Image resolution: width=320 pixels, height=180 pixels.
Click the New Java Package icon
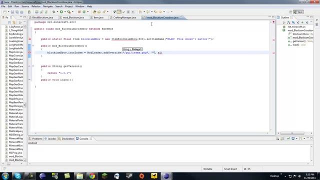pyautogui.click(x=79, y=12)
